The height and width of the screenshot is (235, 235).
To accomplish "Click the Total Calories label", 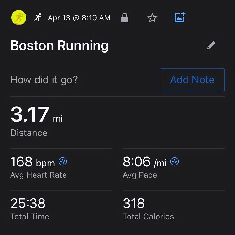I will pyautogui.click(x=148, y=217).
